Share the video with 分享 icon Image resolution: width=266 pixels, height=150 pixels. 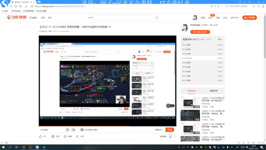coord(77,136)
